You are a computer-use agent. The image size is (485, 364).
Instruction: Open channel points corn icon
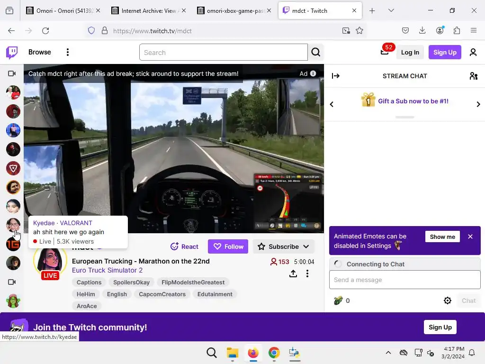[338, 300]
